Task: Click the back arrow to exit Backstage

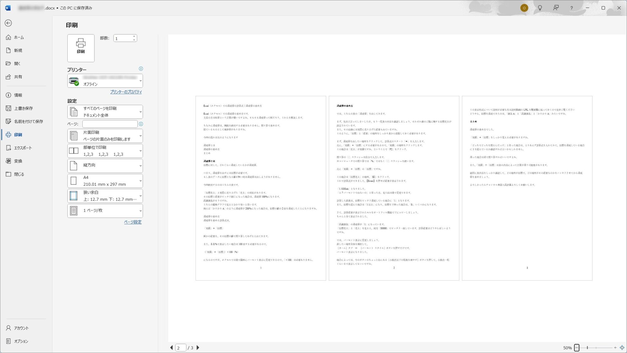Action: click(x=8, y=23)
